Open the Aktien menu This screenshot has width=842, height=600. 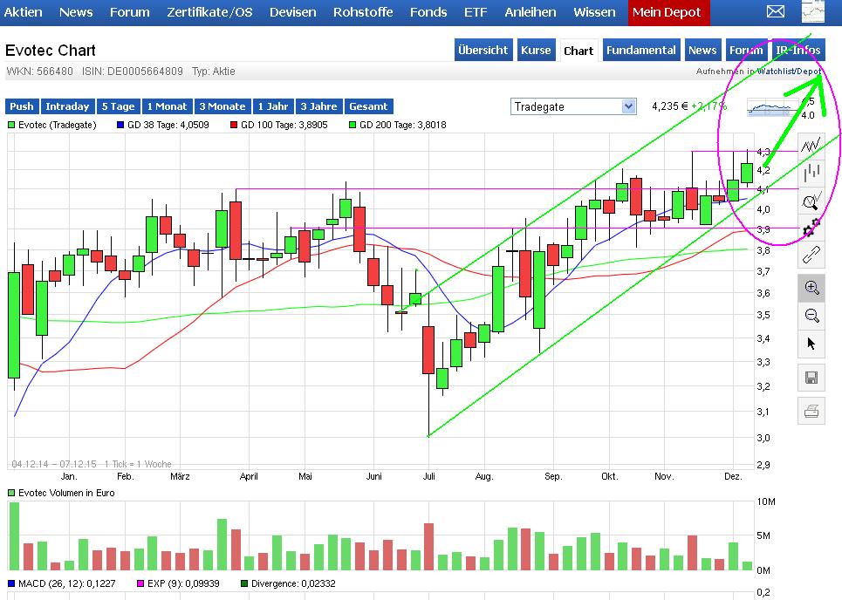pyautogui.click(x=23, y=12)
